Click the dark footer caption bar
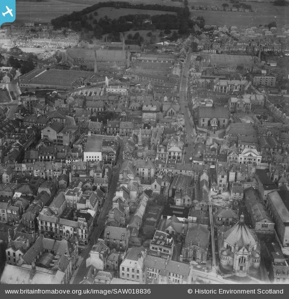Image resolution: width=289 pixels, height=299 pixels. click(144, 292)
